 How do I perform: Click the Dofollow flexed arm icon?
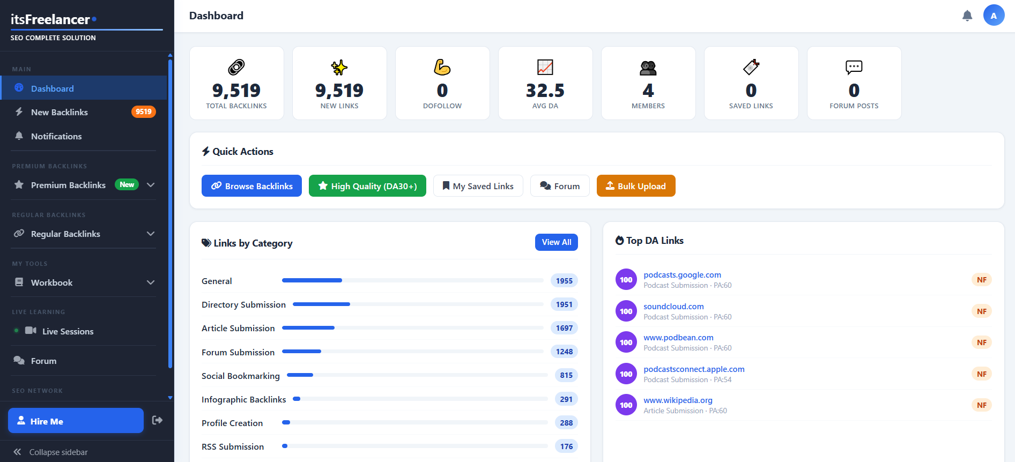pos(442,67)
